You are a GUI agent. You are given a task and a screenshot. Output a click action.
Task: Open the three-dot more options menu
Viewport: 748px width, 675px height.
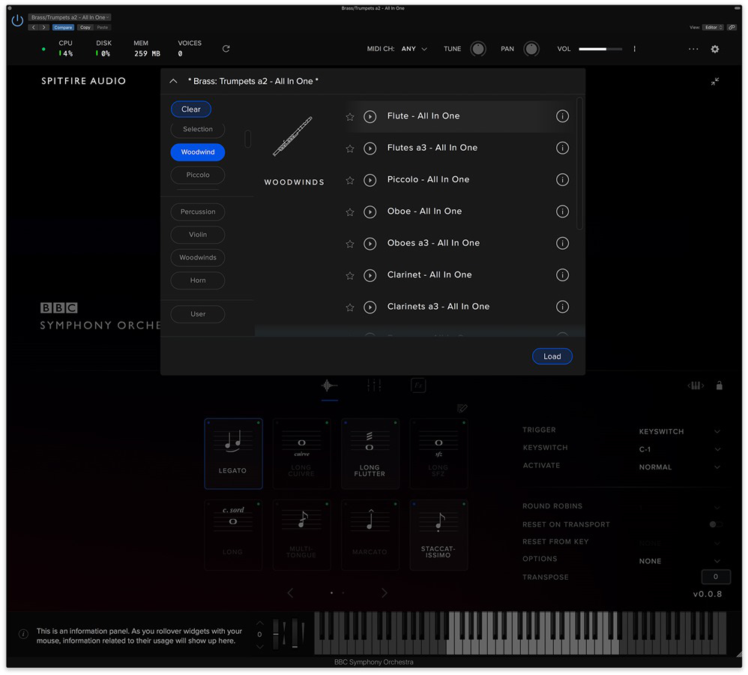[x=693, y=49]
